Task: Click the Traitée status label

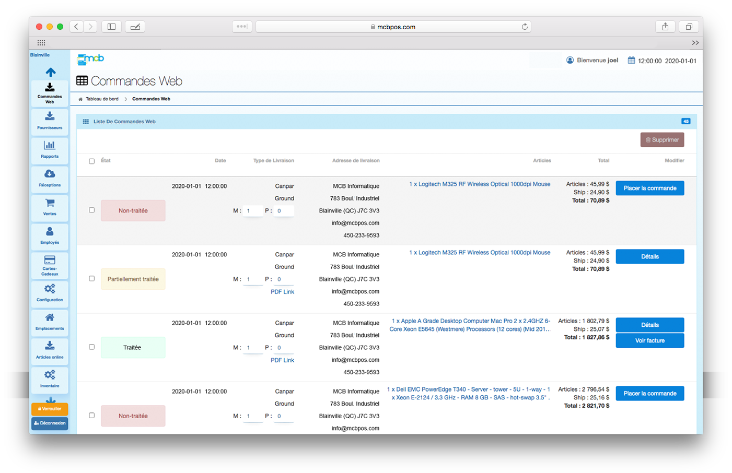Action: tap(133, 348)
